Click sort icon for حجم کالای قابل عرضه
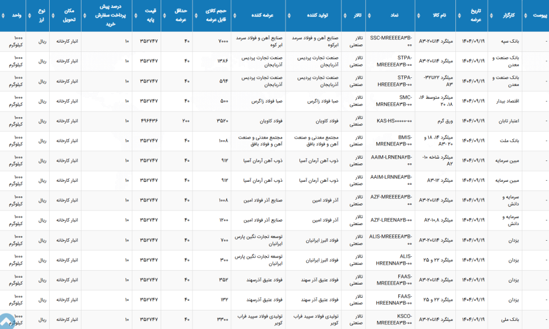 tap(196, 16)
